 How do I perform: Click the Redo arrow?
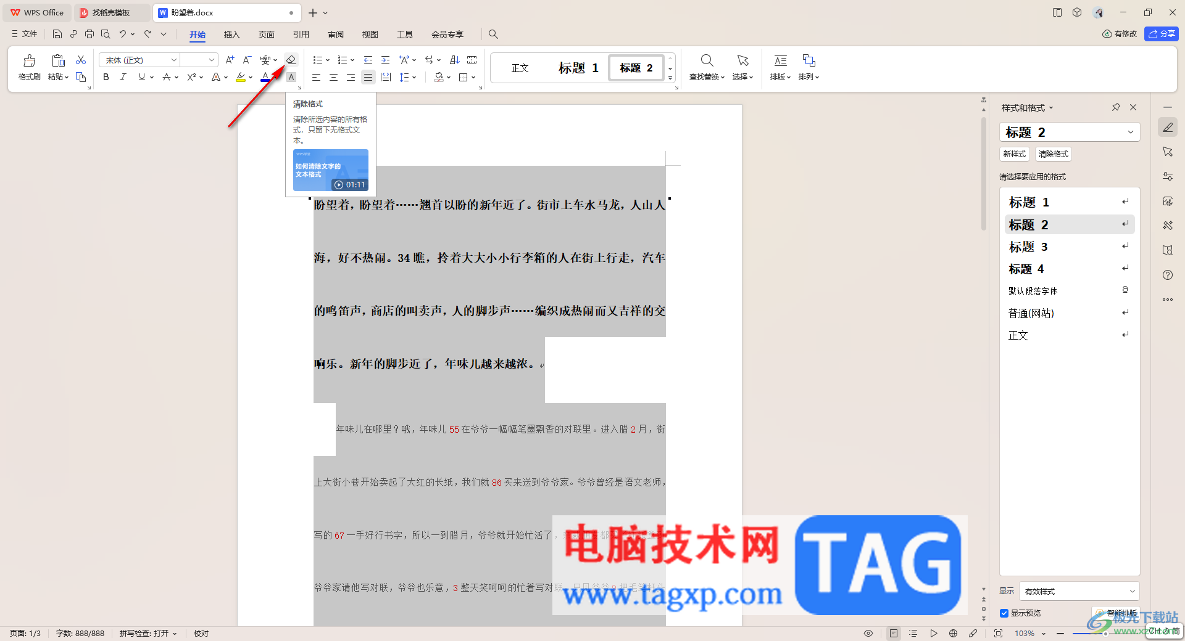coord(148,34)
